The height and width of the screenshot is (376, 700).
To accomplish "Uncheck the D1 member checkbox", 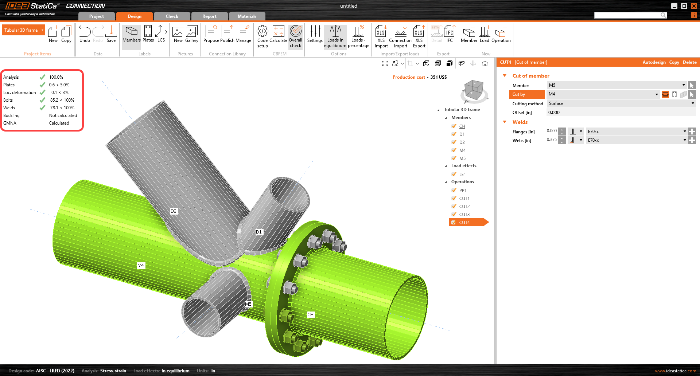I will coord(454,134).
